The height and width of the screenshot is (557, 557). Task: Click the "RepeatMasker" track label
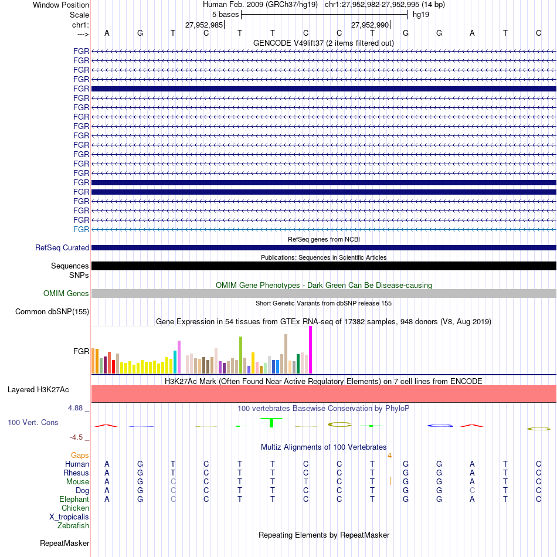(x=64, y=543)
